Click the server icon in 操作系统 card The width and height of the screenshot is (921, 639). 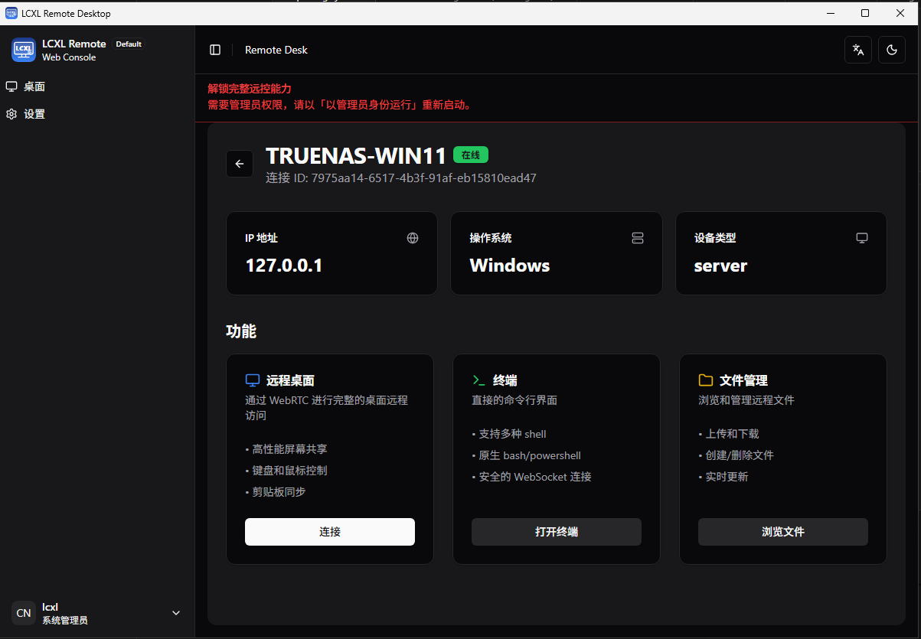[x=638, y=238]
